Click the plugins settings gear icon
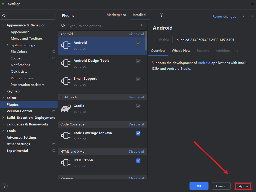The image size is (256, 192). 162,15
